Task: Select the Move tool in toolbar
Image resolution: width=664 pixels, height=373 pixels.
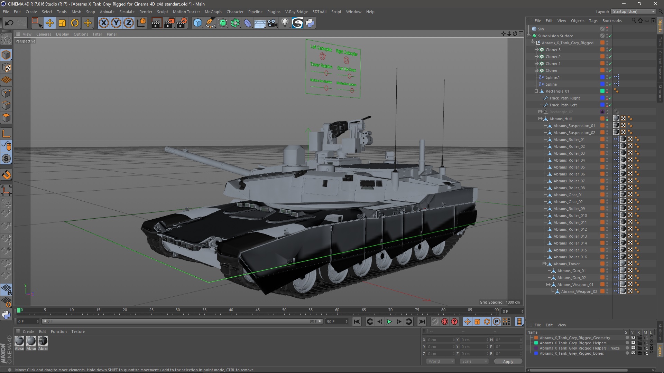Action: tap(49, 23)
